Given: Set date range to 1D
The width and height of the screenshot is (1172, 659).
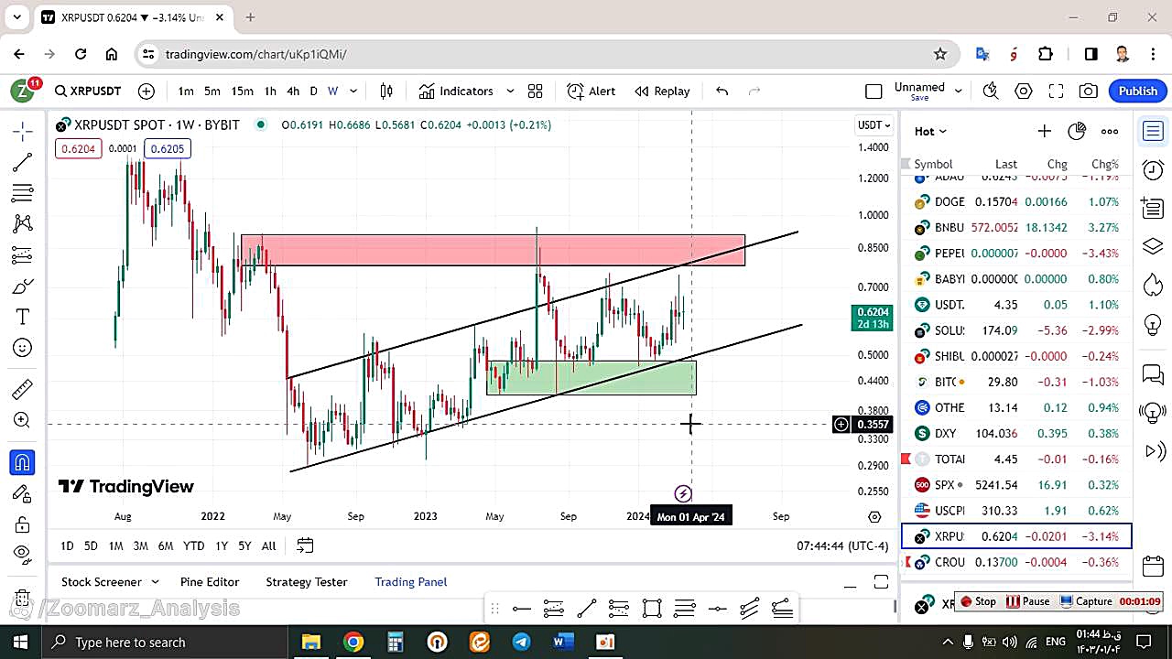Looking at the screenshot, I should [67, 546].
